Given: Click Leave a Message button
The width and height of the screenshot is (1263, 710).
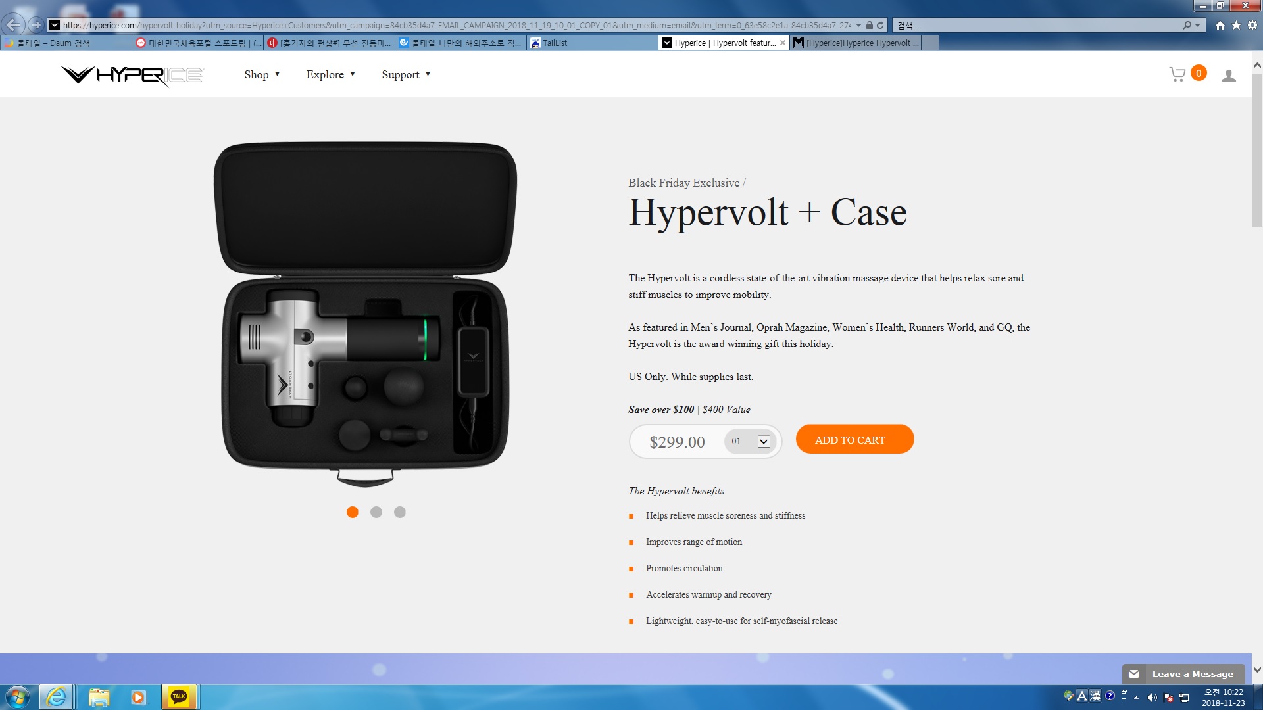Looking at the screenshot, I should pos(1183,674).
